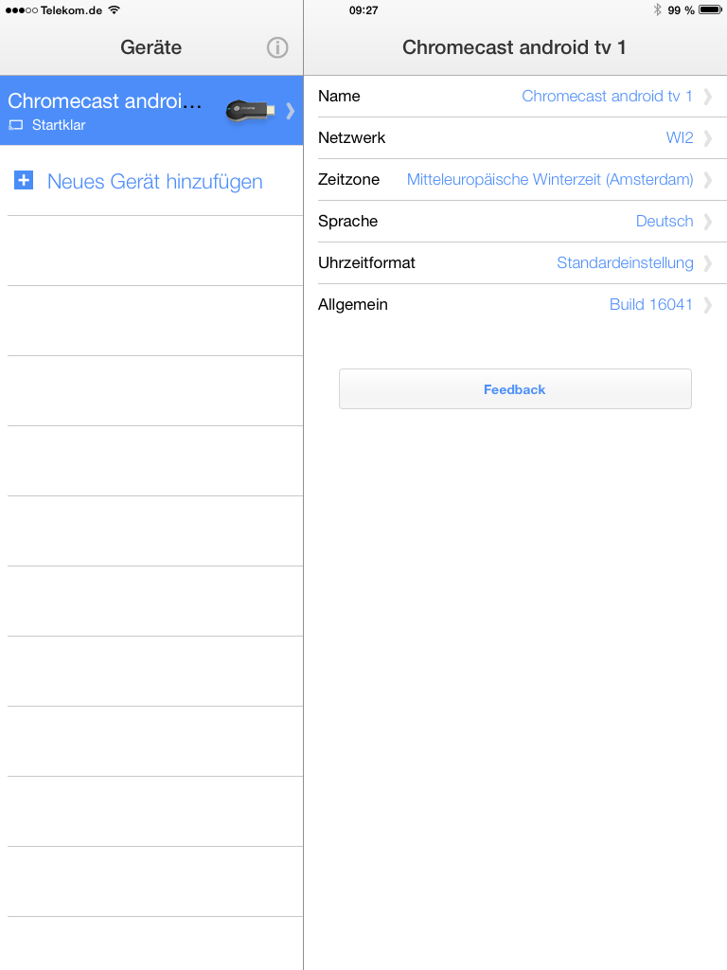Viewport: 727px width, 970px height.
Task: Tap the Mitteleuropäische Winterzeit value
Action: coord(550,180)
